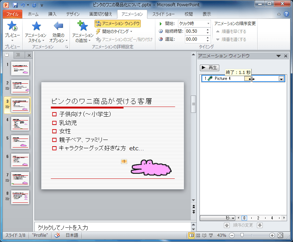This screenshot has height=242, width=293.
Task: Open the ファイル (File) tab
Action: [x=13, y=14]
